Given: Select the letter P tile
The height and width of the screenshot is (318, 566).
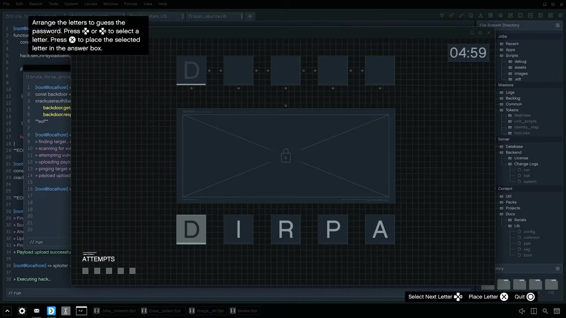Looking at the screenshot, I should click(x=333, y=230).
